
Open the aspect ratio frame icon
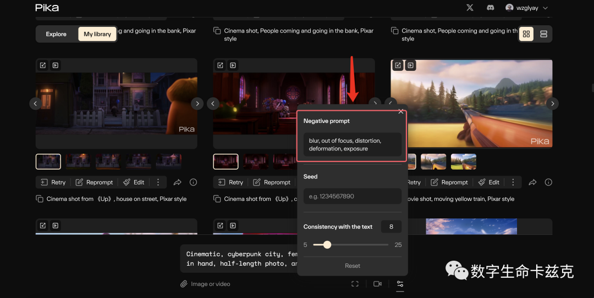pos(355,284)
